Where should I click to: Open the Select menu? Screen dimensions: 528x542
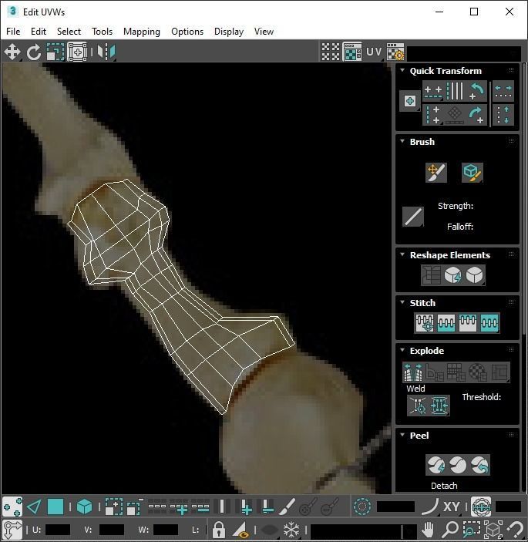click(x=69, y=32)
